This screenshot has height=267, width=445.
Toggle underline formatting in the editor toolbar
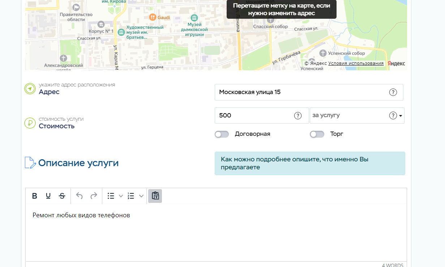pyautogui.click(x=48, y=196)
